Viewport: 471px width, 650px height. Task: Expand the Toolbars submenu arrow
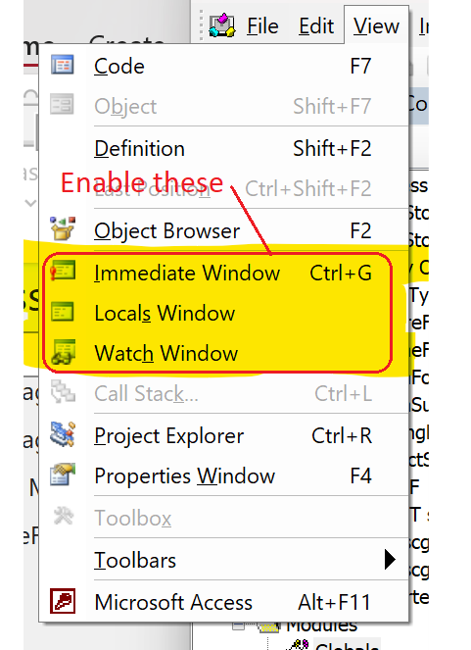pos(390,560)
